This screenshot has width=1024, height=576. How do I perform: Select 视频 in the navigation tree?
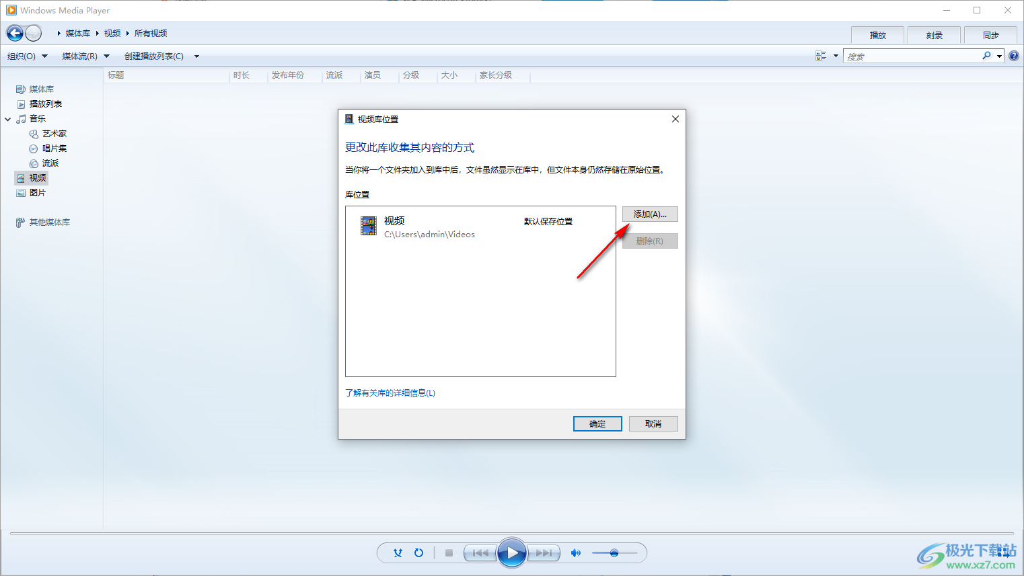pos(32,178)
